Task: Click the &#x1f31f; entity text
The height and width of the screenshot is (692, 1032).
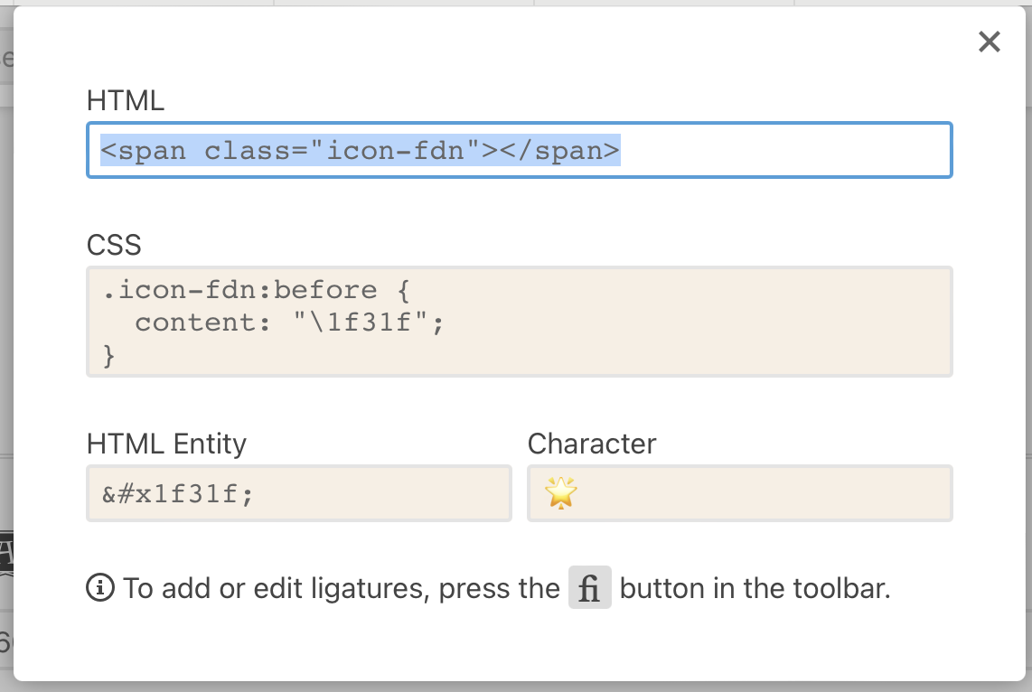Action: pyautogui.click(x=177, y=494)
